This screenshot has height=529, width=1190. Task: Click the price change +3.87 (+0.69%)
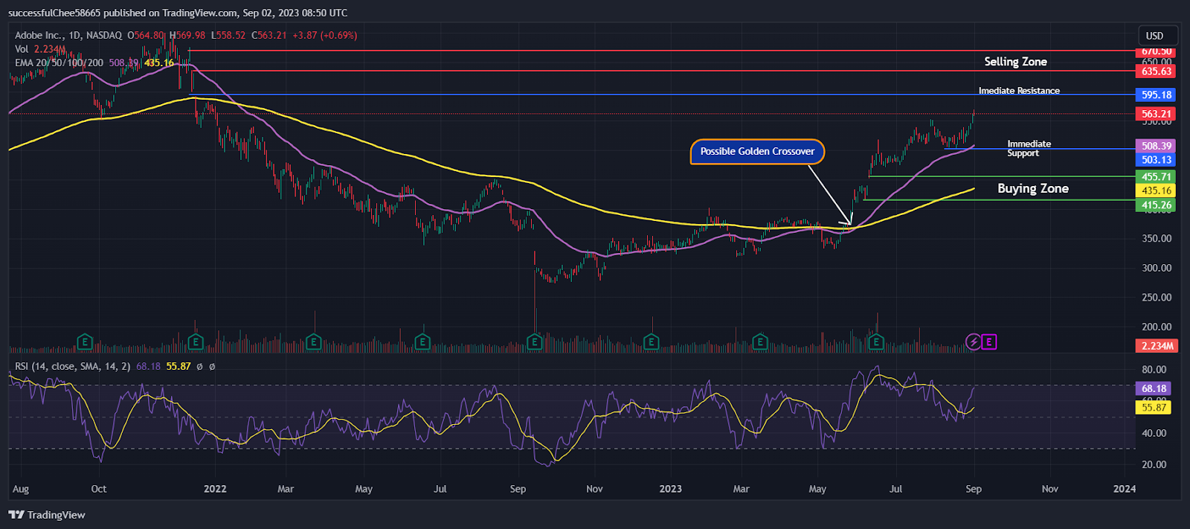click(325, 35)
